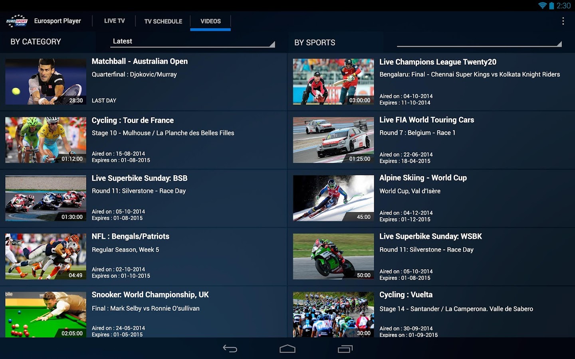Open the Snooker World Championship thumbnail
This screenshot has width=575, height=359.
pos(46,315)
